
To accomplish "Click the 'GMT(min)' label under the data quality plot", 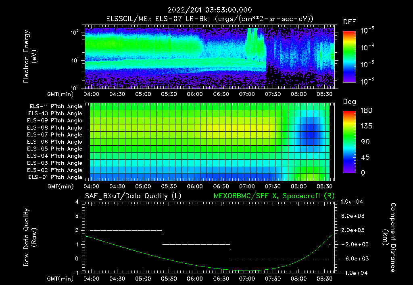I will (x=60, y=279).
